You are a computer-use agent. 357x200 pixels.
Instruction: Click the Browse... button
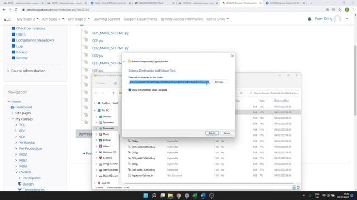(x=219, y=82)
